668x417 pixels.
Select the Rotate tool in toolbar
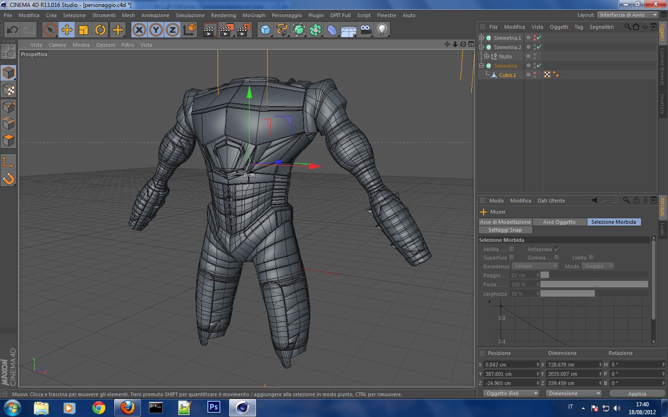(x=100, y=30)
